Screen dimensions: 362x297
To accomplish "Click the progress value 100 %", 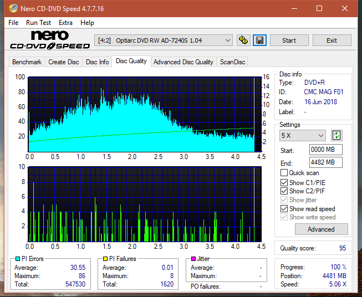I will (x=339, y=267).
